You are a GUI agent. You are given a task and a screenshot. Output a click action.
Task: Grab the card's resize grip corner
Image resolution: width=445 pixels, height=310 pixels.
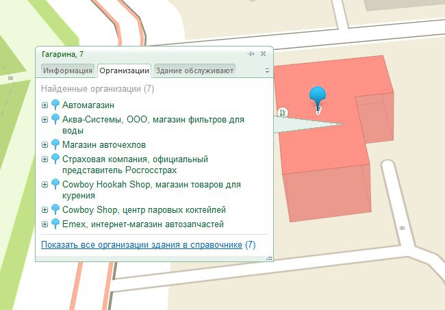tap(269, 259)
